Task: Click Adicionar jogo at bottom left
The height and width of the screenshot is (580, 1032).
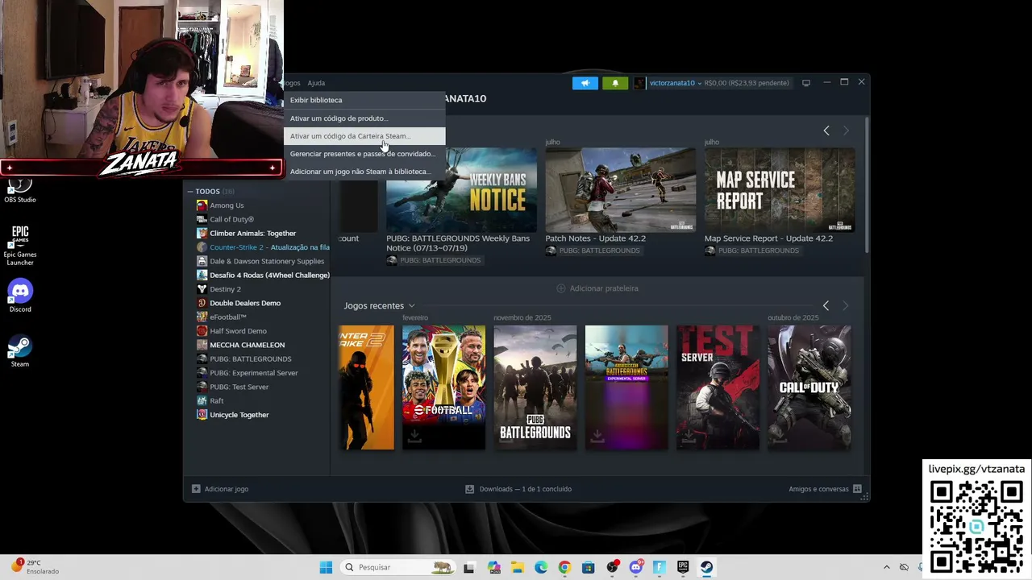Action: tap(220, 489)
